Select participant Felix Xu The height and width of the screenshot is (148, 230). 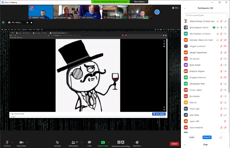(205, 103)
